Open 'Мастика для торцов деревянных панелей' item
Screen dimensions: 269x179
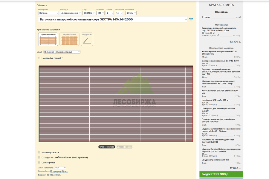pyautogui.click(x=218, y=82)
